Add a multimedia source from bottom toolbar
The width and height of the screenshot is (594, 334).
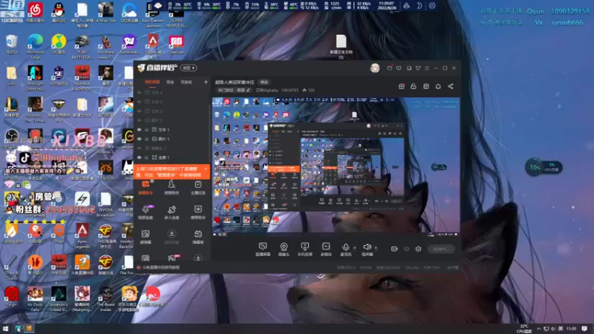point(326,249)
